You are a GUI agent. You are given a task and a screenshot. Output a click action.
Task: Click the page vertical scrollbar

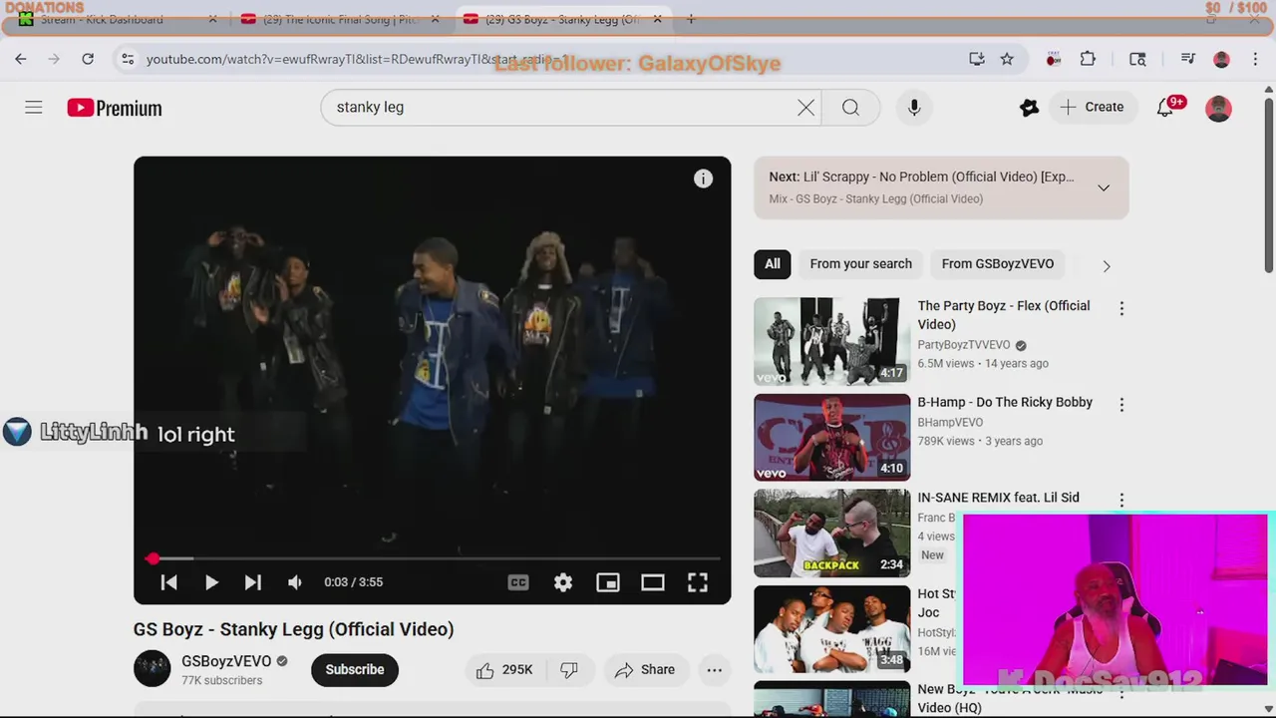pos(1268,184)
